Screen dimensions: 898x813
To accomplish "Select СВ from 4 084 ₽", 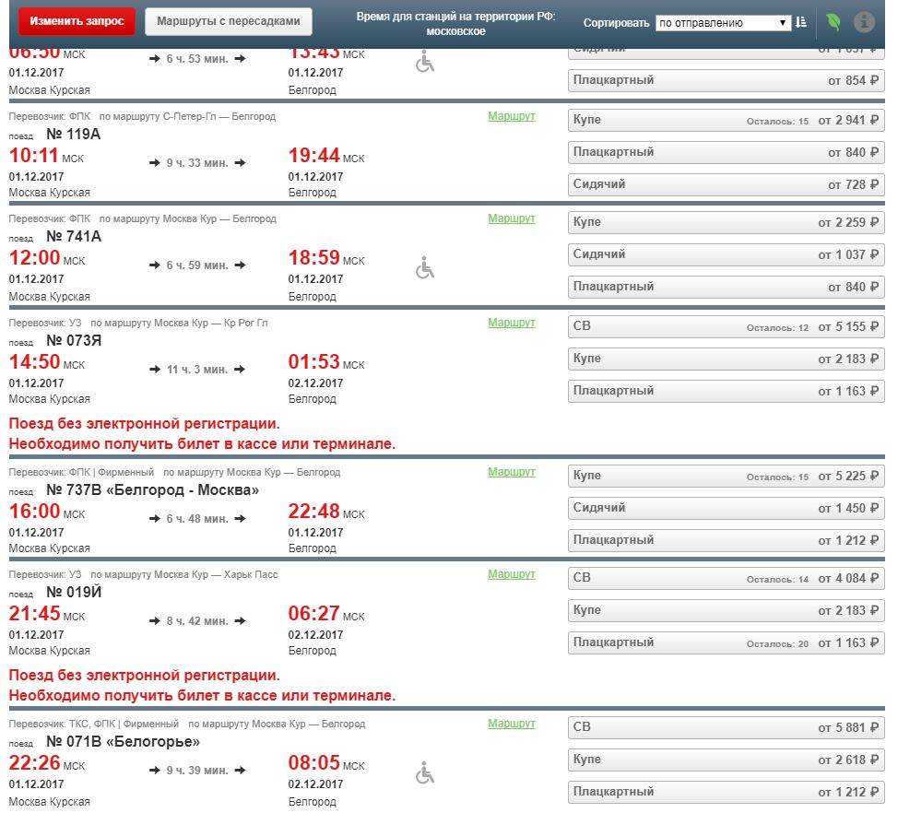I will (727, 578).
